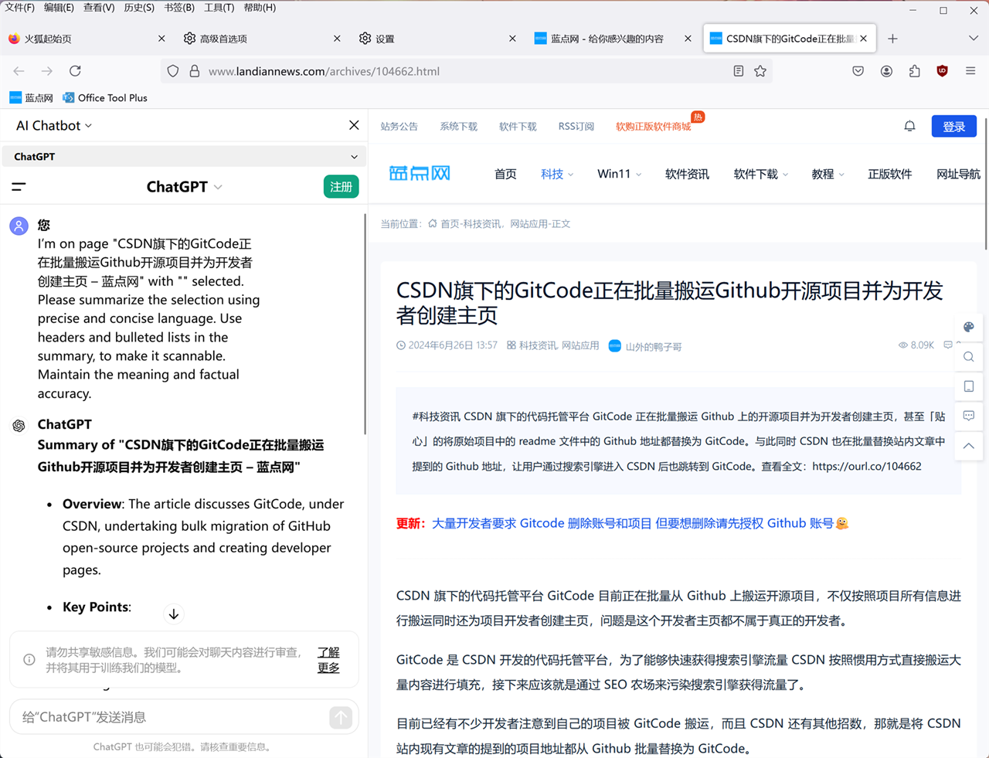Open 了解更多 link in privacy notice
The height and width of the screenshot is (758, 989).
tap(328, 660)
